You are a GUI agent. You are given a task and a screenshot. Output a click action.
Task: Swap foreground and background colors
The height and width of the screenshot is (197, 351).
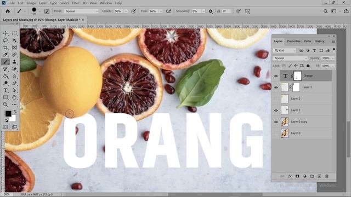coord(15,111)
